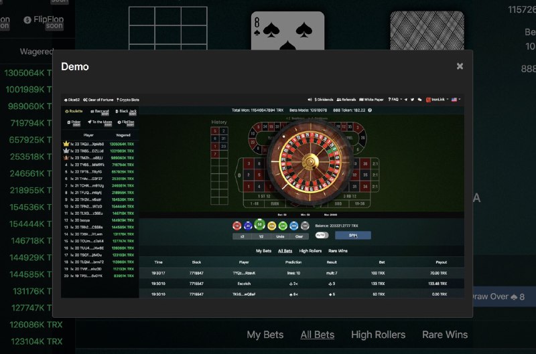This screenshot has height=354, width=536.
Task: Toggle the AUTO spin switch
Action: [322, 235]
